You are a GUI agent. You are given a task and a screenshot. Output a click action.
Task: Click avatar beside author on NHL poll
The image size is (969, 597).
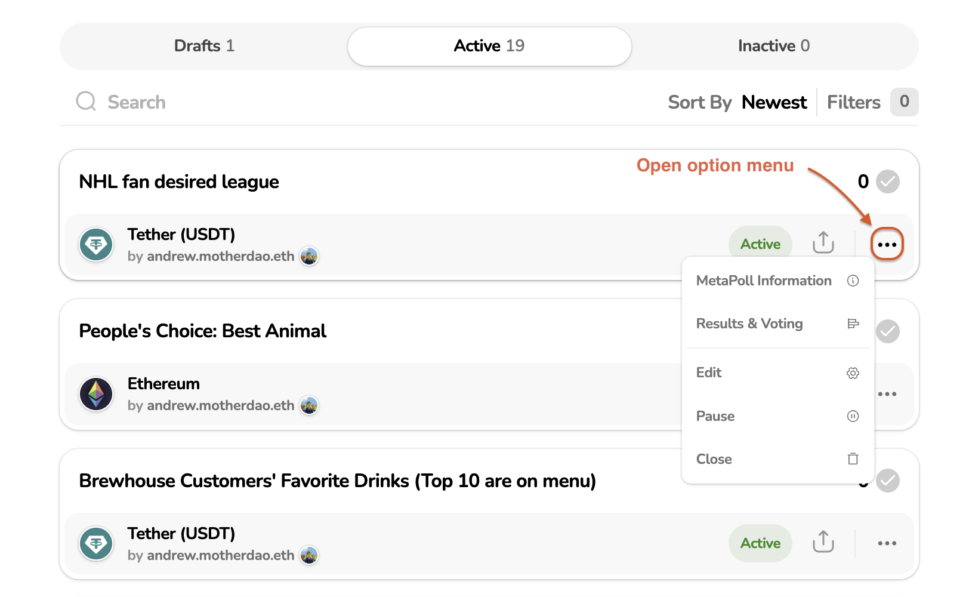coord(309,256)
